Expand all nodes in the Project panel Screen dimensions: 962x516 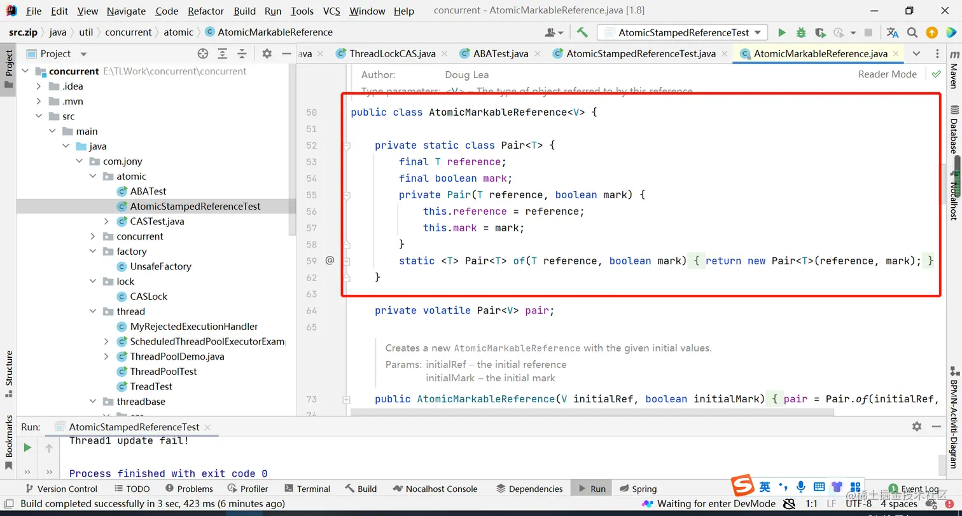[x=222, y=54]
